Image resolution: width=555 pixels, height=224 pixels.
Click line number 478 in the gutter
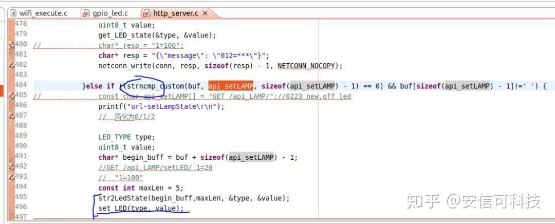click(x=21, y=24)
